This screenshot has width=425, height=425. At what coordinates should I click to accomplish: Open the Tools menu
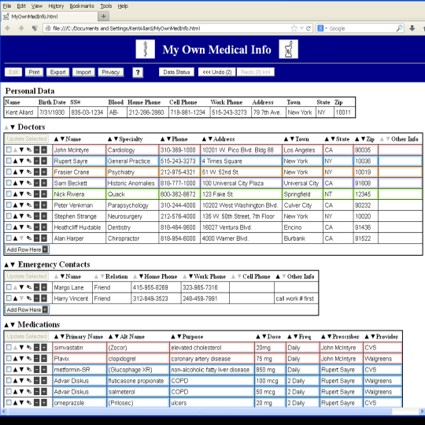tap(106, 6)
